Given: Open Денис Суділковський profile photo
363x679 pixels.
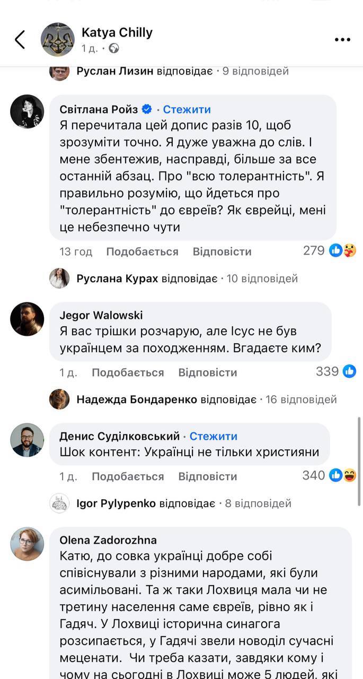Looking at the screenshot, I should 27,440.
